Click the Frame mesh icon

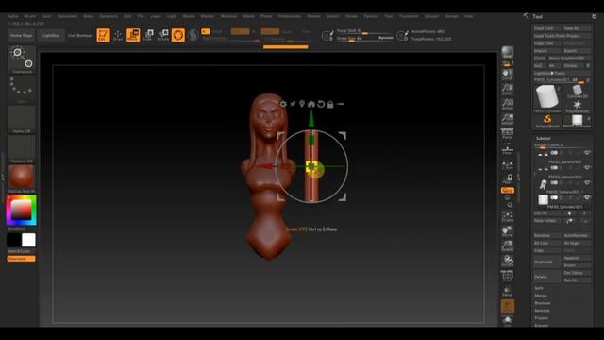[x=508, y=216]
